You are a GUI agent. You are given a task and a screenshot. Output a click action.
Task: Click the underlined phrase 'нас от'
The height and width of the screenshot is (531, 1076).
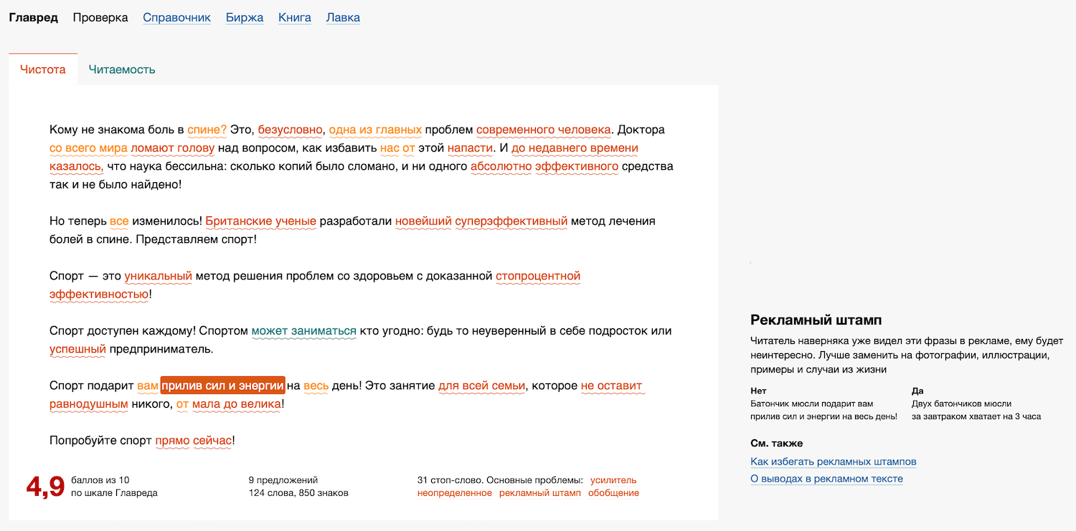coord(397,148)
